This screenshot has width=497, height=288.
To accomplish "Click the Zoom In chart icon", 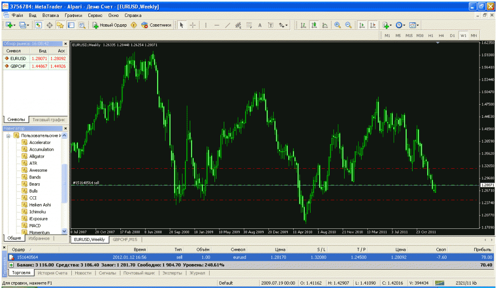I will [x=337, y=25].
